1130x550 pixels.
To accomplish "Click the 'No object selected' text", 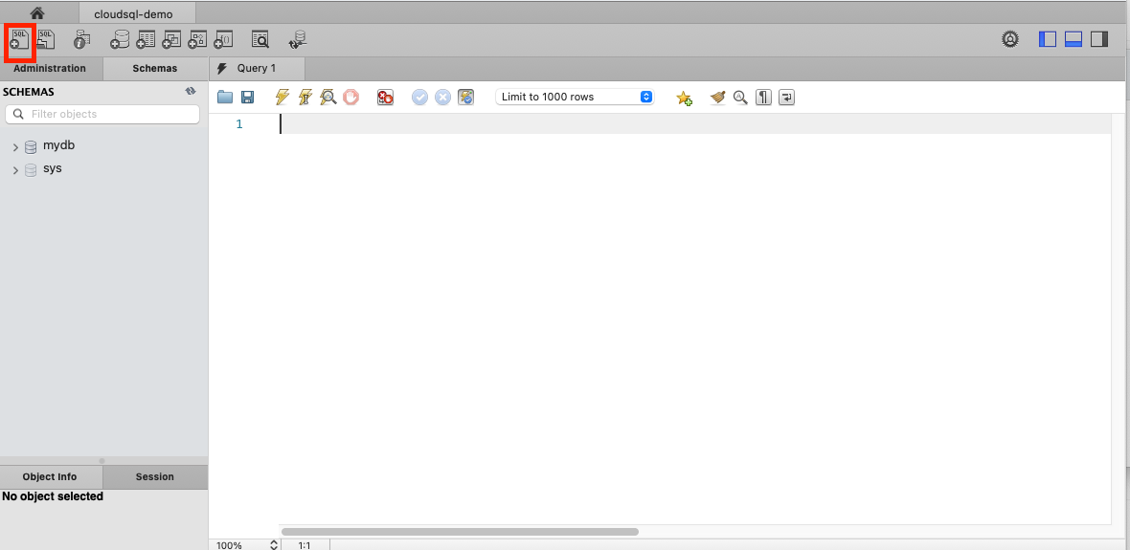I will pos(53,496).
